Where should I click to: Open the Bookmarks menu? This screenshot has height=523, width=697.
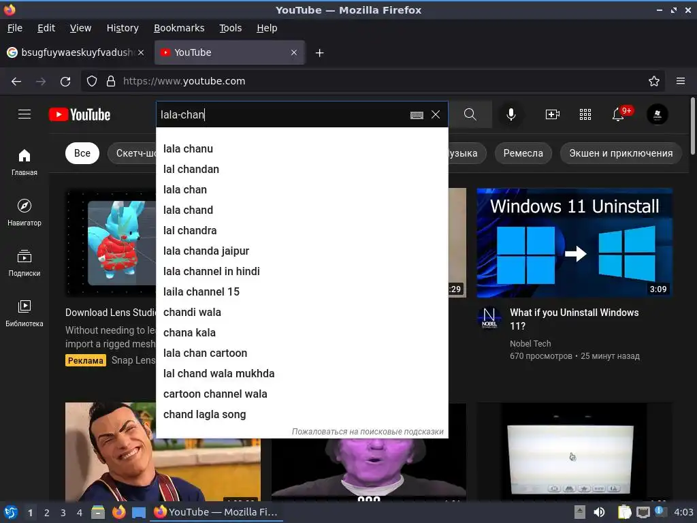(x=179, y=28)
